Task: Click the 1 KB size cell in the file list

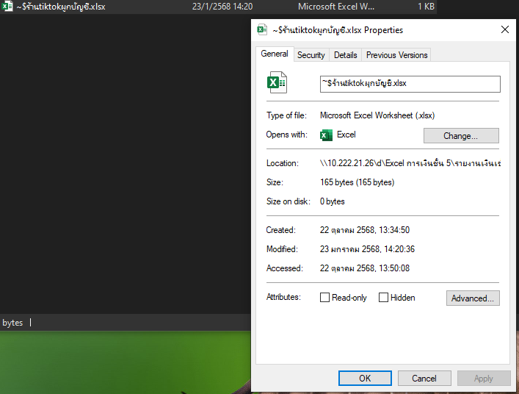Action: tap(426, 7)
